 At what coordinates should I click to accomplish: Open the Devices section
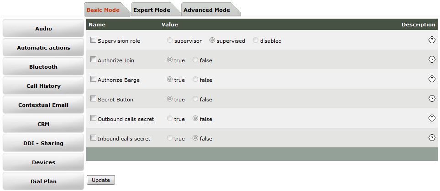(43, 162)
